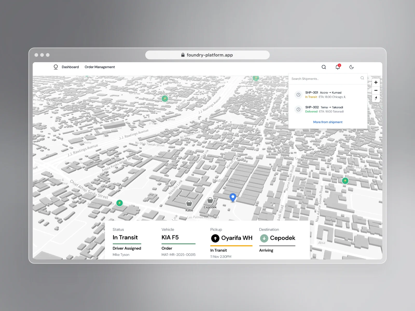Open the notifications bell
Image resolution: width=415 pixels, height=311 pixels.
tap(338, 67)
